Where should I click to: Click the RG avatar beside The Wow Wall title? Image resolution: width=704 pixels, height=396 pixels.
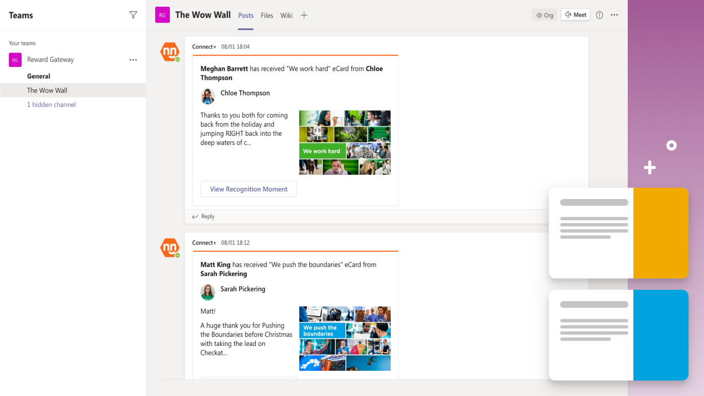(x=162, y=15)
